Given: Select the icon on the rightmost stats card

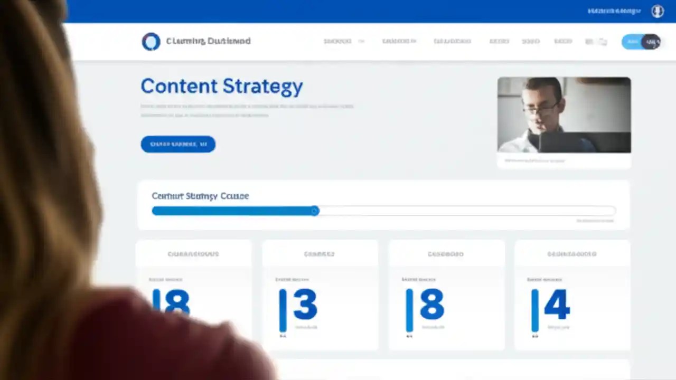Looking at the screenshot, I should tap(571, 254).
